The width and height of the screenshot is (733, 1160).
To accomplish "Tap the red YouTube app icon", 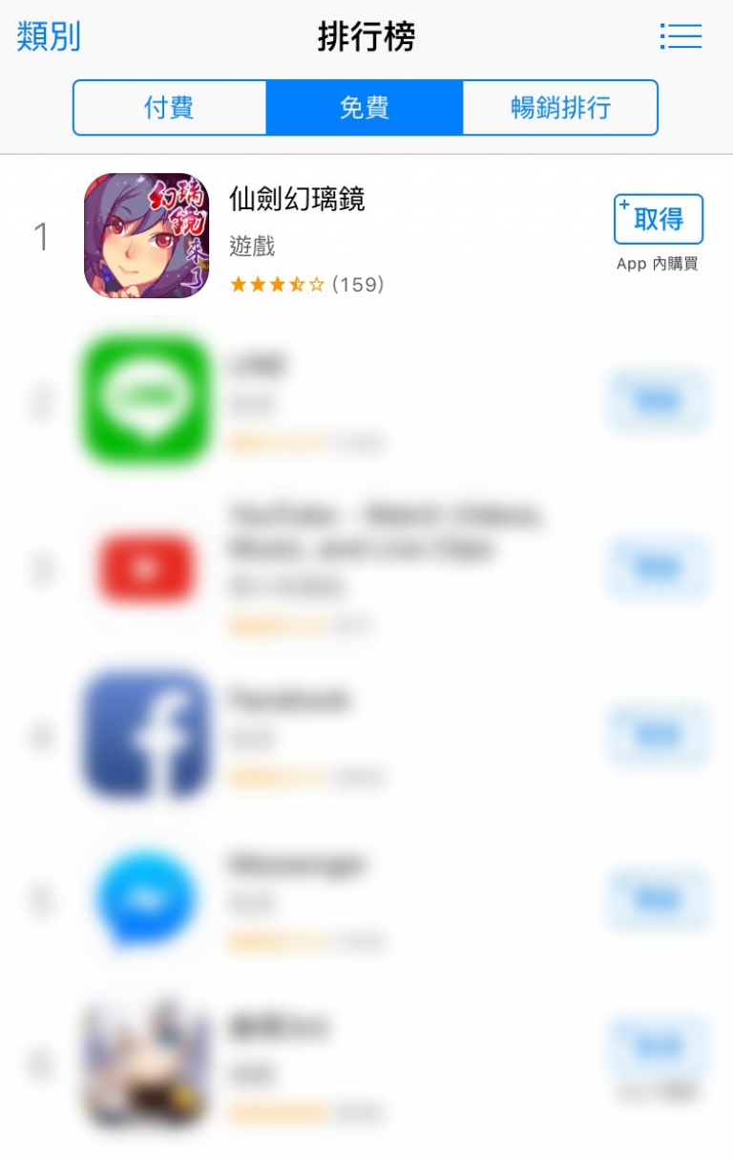I will pyautogui.click(x=146, y=569).
